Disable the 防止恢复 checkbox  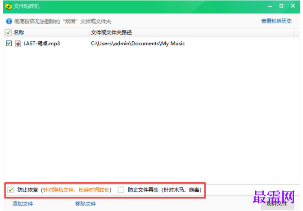pyautogui.click(x=11, y=190)
